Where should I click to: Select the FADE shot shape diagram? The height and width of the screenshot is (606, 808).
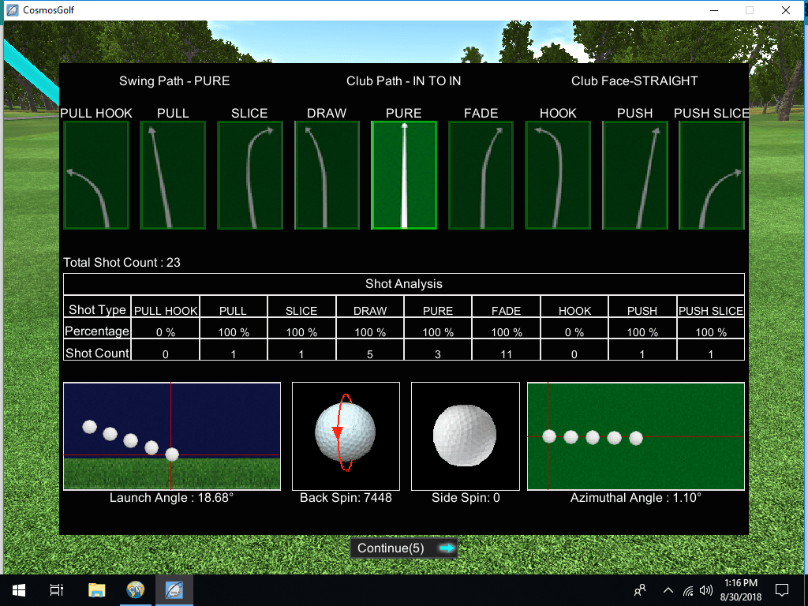pyautogui.click(x=481, y=174)
